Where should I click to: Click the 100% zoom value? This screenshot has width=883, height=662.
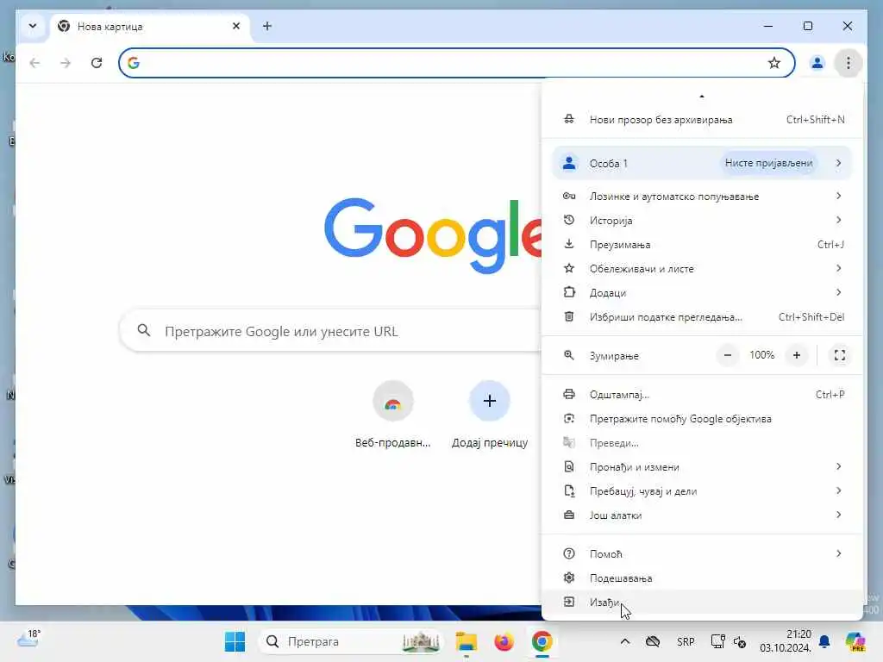click(x=762, y=354)
